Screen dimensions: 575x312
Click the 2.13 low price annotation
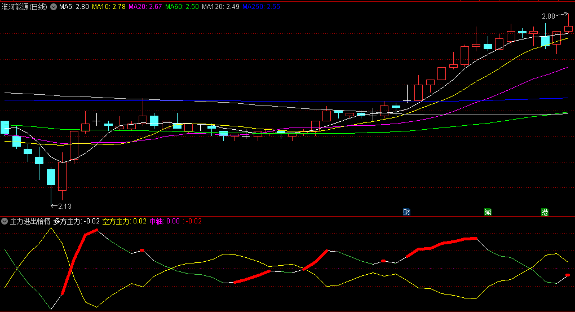point(64,206)
